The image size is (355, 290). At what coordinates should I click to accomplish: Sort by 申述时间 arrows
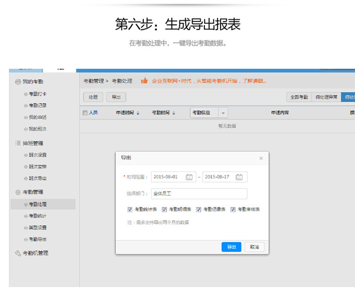(x=138, y=113)
